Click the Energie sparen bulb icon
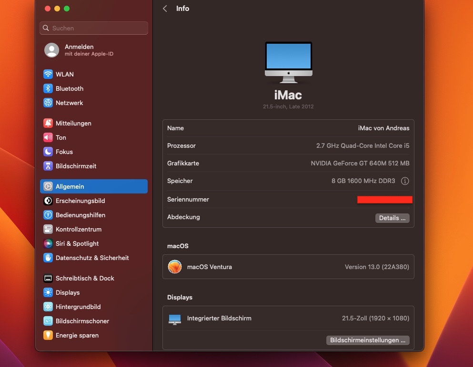This screenshot has height=367, width=473. click(48, 335)
